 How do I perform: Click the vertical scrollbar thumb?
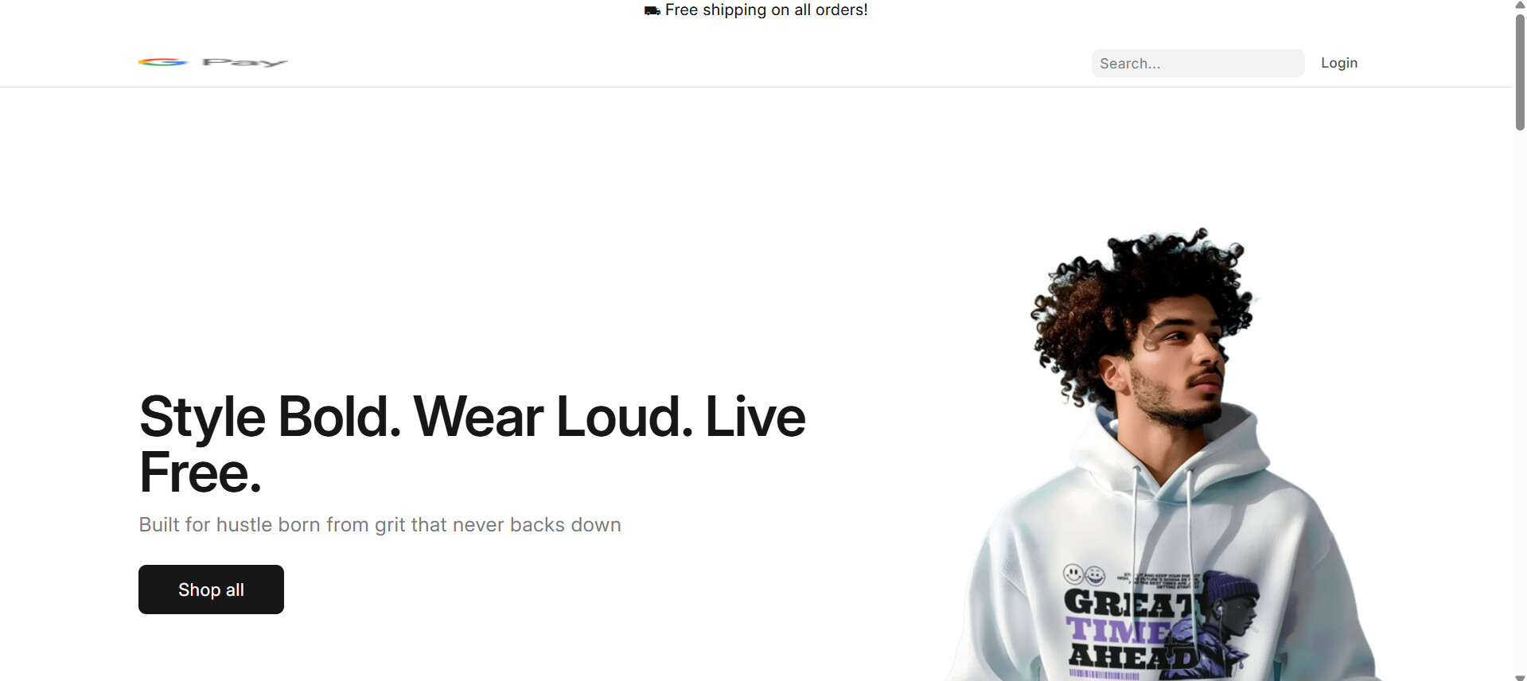(x=1520, y=72)
